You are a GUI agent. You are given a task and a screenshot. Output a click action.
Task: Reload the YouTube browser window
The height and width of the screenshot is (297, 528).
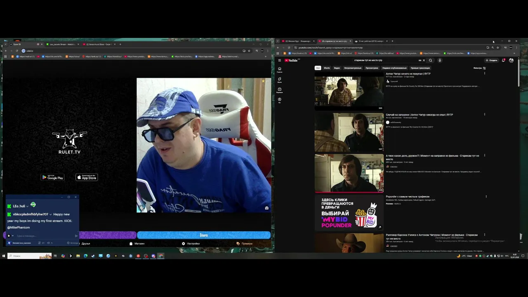click(x=289, y=47)
